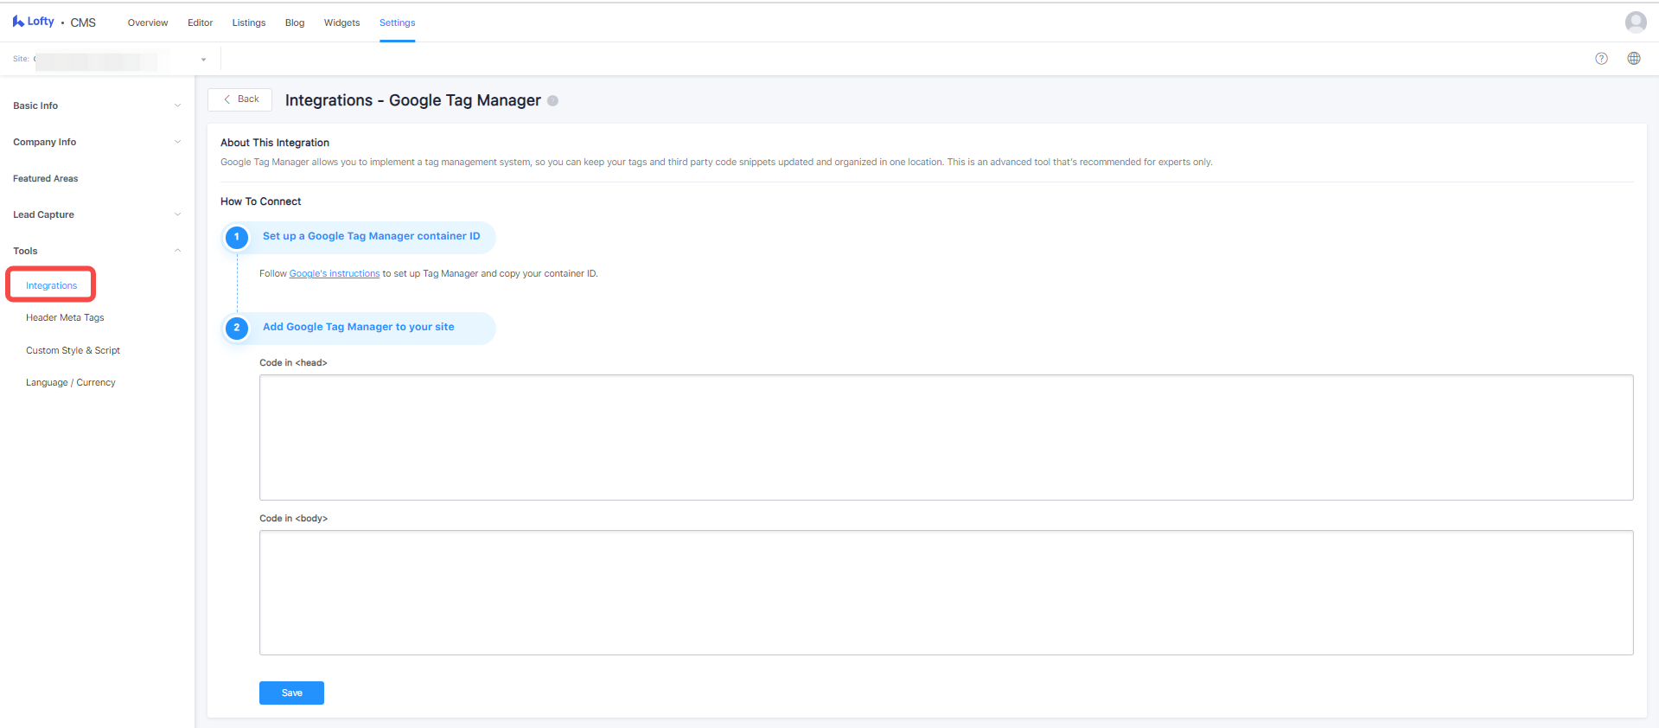1659x728 pixels.
Task: Click the CMS label next to Lofty
Action: coord(83,22)
